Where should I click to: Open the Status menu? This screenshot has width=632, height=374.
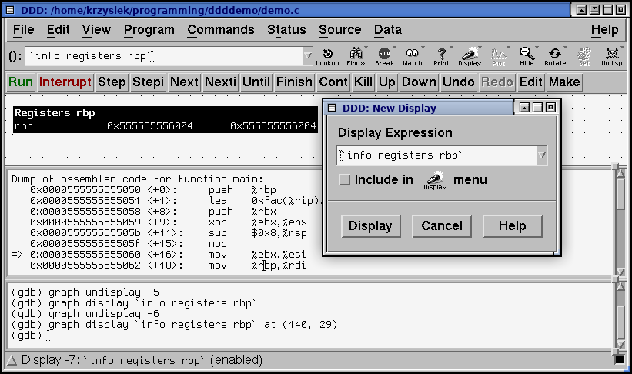[286, 30]
